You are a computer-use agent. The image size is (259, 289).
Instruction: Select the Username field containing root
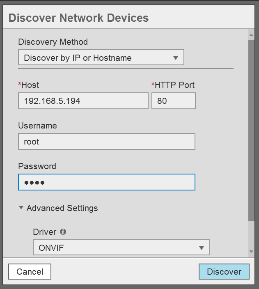pyautogui.click(x=106, y=142)
